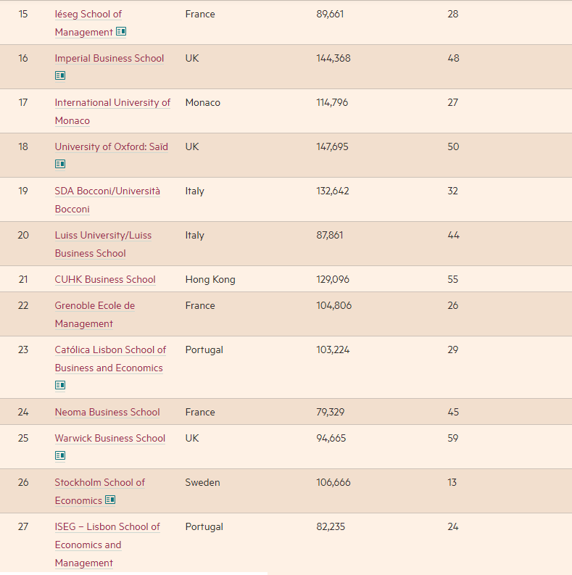572x575 pixels.
Task: Click Italy cell in Luiss University row
Action: pyautogui.click(x=195, y=235)
